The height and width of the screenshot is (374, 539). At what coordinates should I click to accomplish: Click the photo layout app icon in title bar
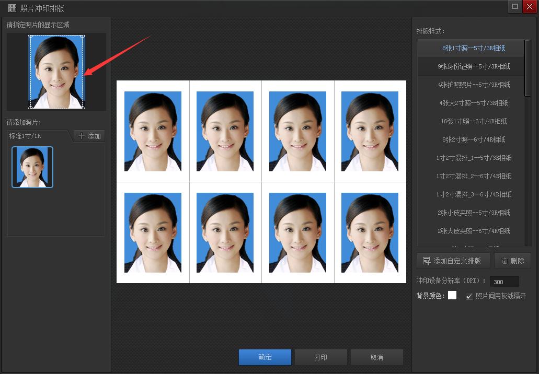[x=12, y=8]
